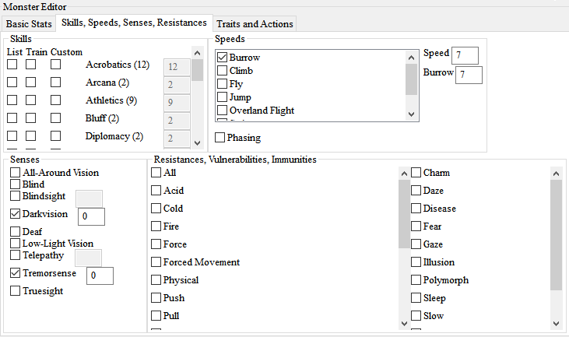Viewport: 569px width, 337px height.
Task: Enable the Truesight sense
Action: tap(16, 291)
